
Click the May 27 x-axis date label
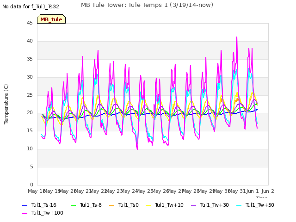[175, 191]
